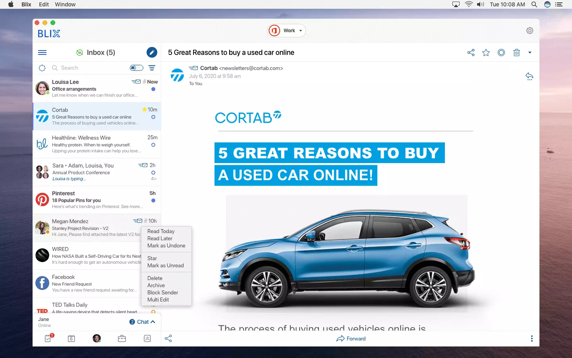The height and width of the screenshot is (358, 572).
Task: Star the open email in the header
Action: pos(486,53)
